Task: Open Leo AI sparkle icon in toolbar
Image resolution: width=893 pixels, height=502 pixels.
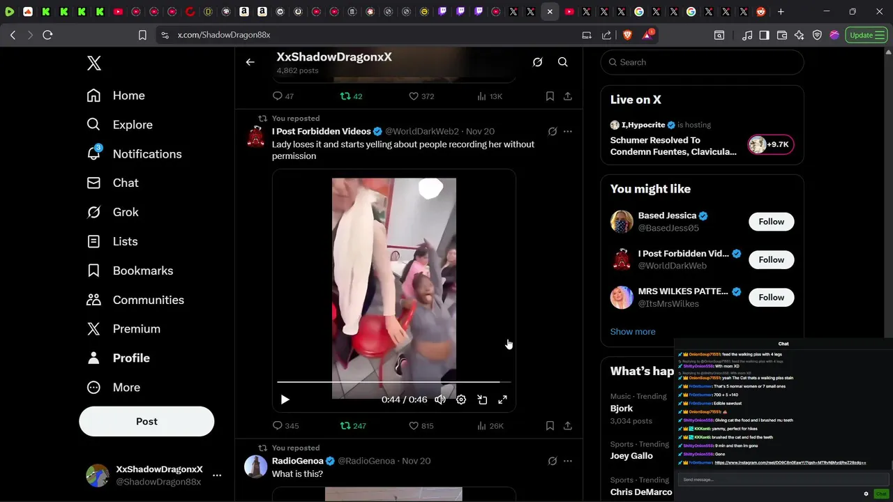Action: [x=800, y=35]
